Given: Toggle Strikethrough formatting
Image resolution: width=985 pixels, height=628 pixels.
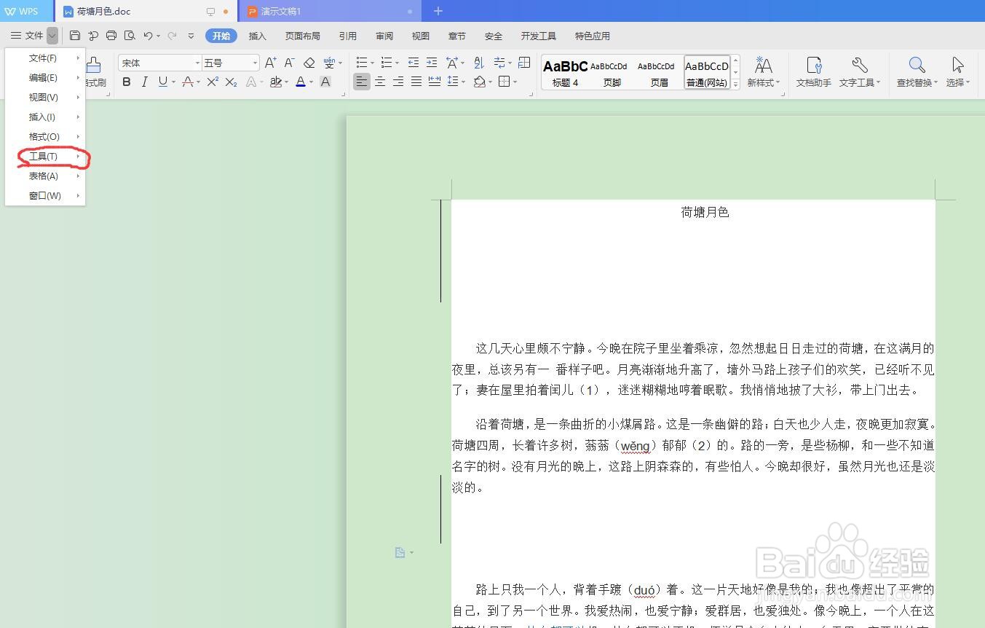Looking at the screenshot, I should pos(188,82).
